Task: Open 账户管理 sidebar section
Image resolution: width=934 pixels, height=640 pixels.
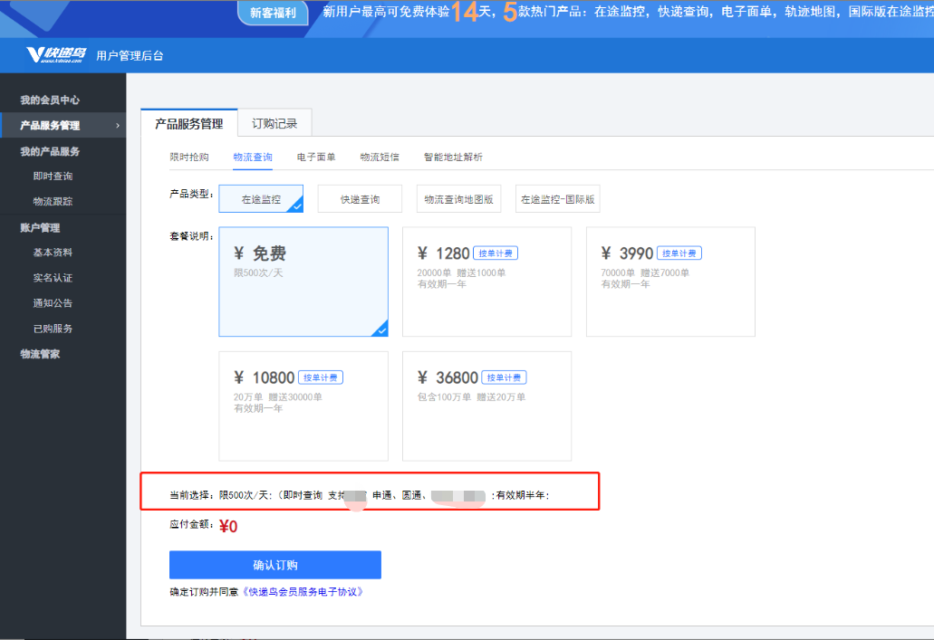Action: point(40,227)
